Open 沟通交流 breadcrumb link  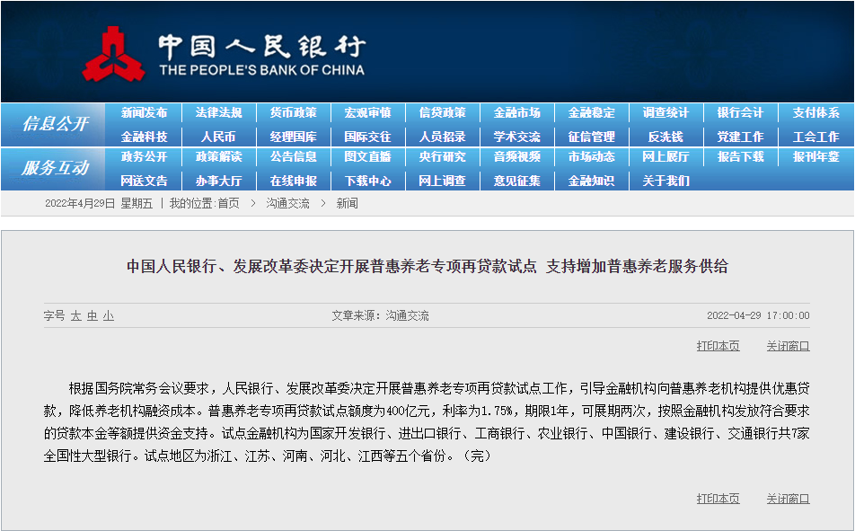[x=288, y=204]
